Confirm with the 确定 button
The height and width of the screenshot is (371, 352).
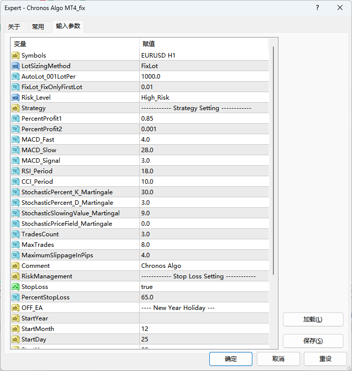point(231,359)
